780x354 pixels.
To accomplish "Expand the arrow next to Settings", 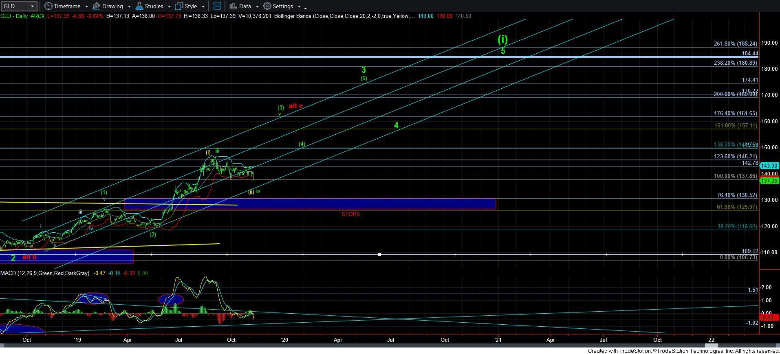I will tap(299, 7).
